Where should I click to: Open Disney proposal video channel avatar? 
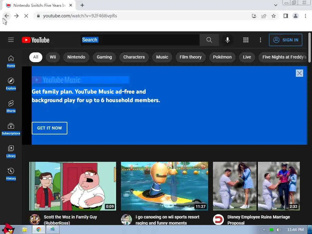(x=218, y=219)
